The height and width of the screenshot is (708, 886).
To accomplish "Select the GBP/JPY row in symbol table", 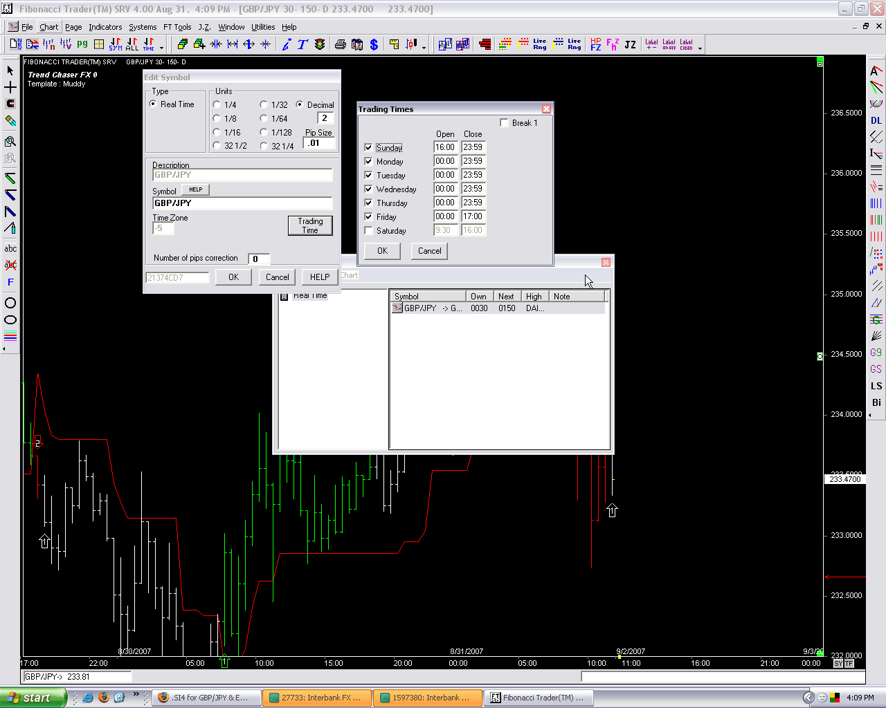I will (x=498, y=308).
